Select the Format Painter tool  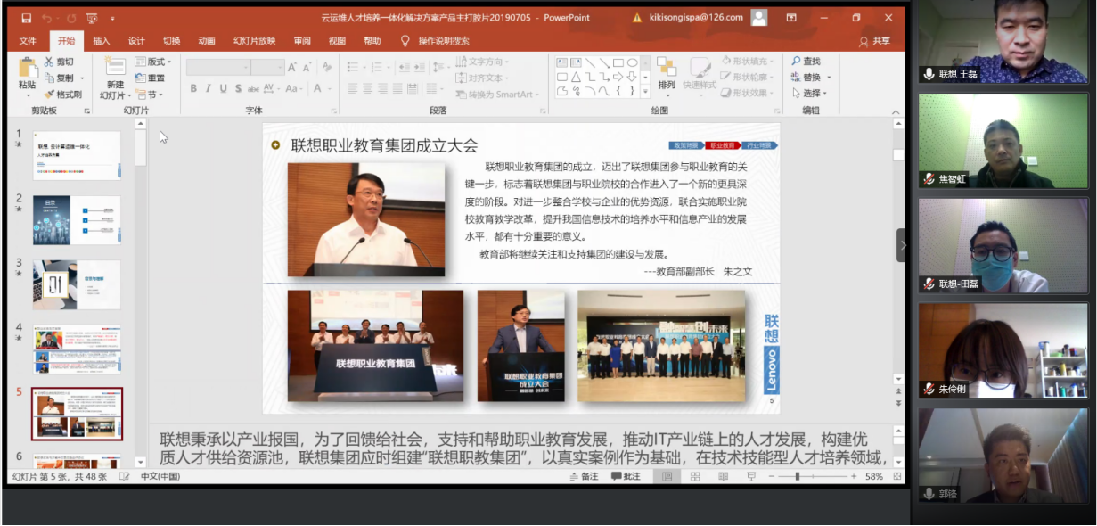[62, 94]
